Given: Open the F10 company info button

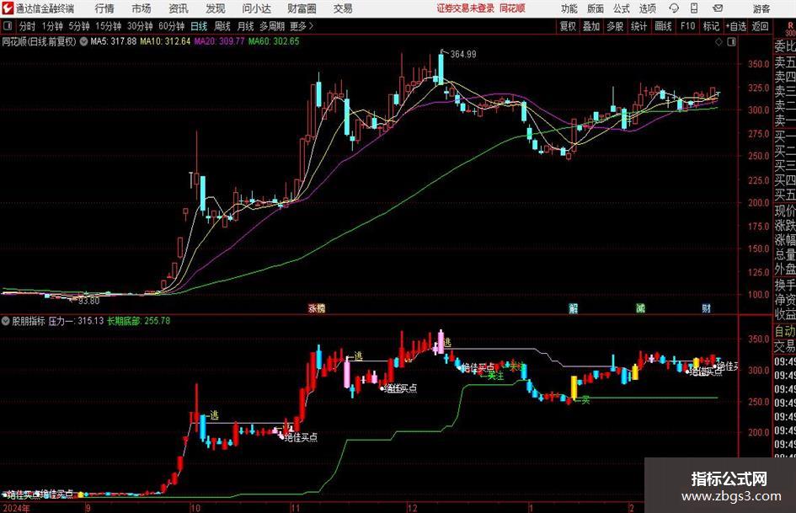Looking at the screenshot, I should [687, 26].
